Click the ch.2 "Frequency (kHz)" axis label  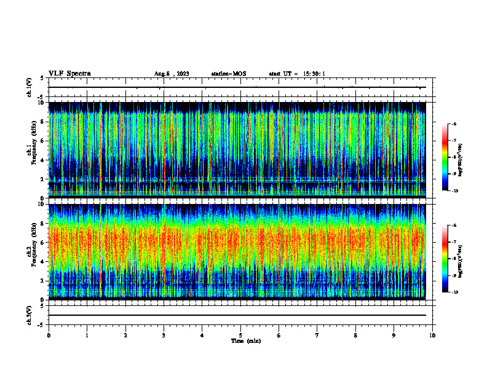(x=34, y=245)
